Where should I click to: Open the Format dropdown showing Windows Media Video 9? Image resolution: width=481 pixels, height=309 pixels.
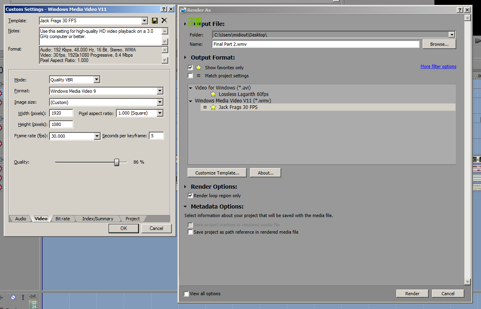(x=160, y=91)
